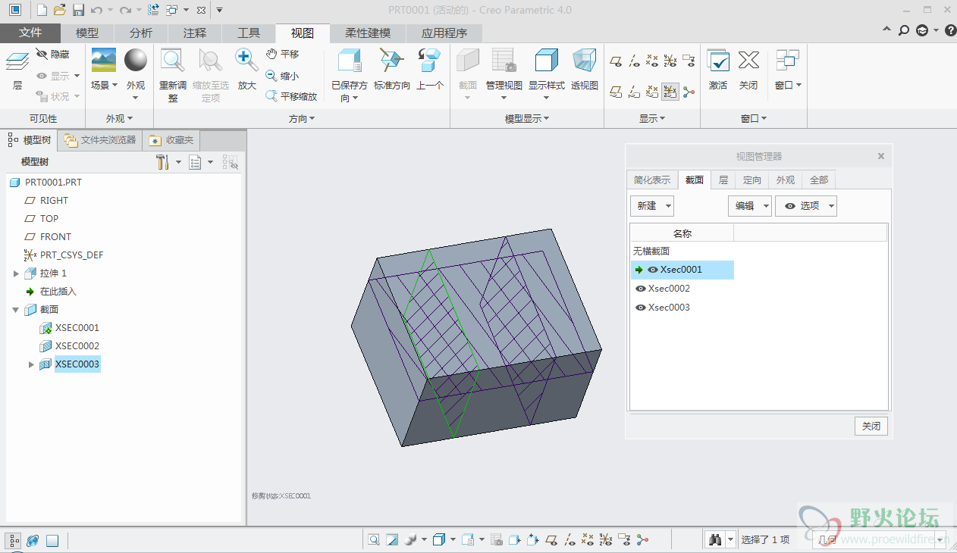
Task: Click the Regenerate icon in quick access toolbar
Action: pyautogui.click(x=153, y=10)
